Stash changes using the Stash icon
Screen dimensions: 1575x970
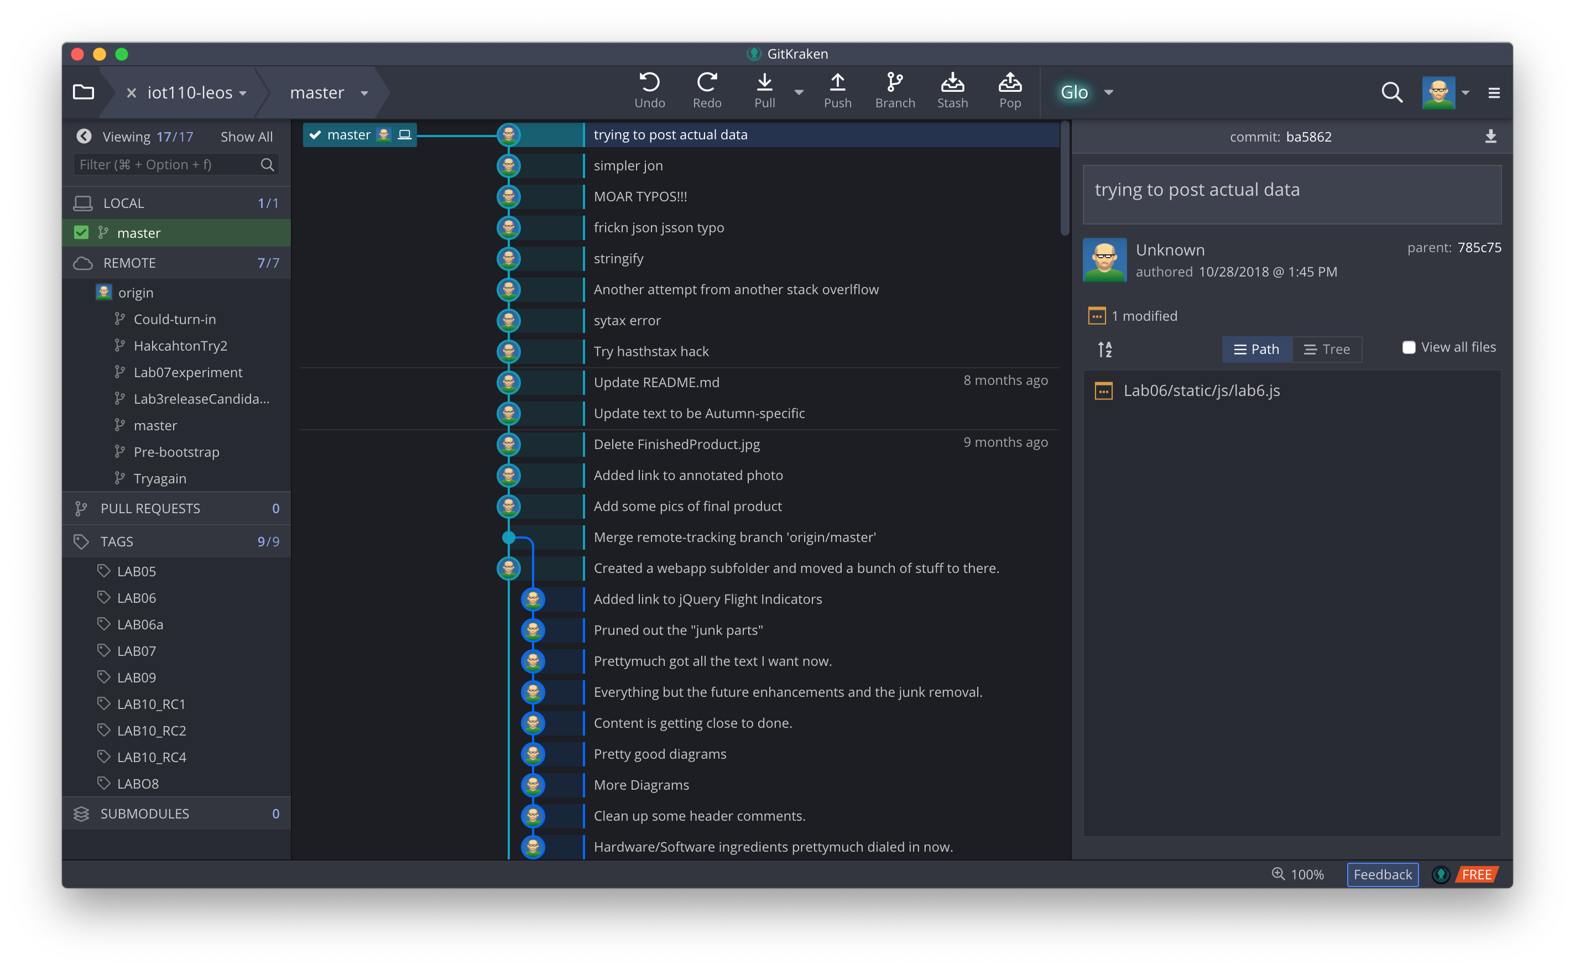(x=952, y=83)
